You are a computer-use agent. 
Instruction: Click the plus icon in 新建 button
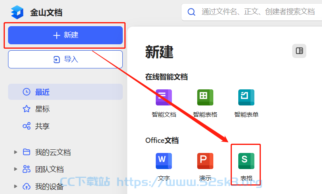tap(57, 35)
